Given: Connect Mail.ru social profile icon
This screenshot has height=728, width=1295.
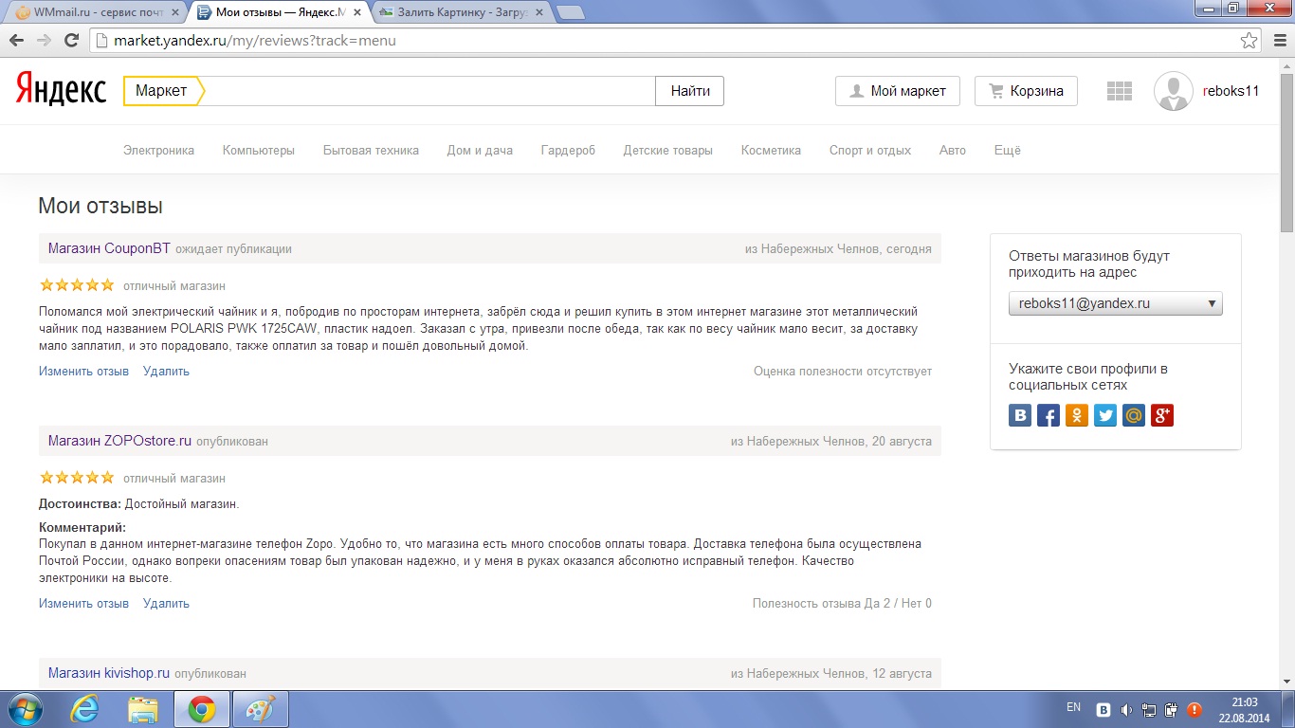Looking at the screenshot, I should click(x=1134, y=415).
